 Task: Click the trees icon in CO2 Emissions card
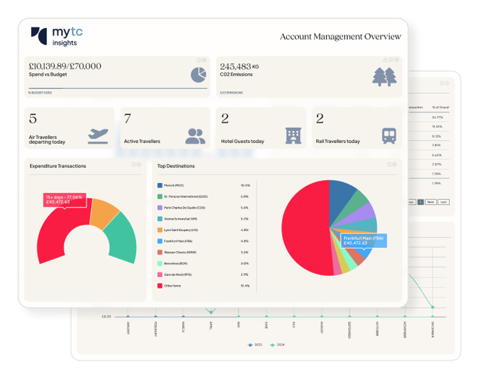pos(384,76)
